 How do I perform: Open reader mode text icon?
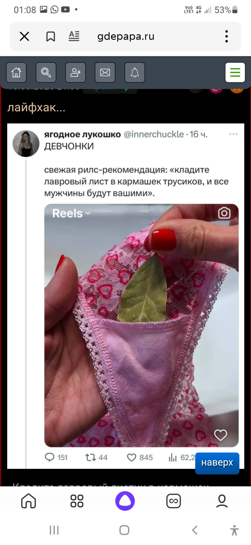(x=74, y=36)
